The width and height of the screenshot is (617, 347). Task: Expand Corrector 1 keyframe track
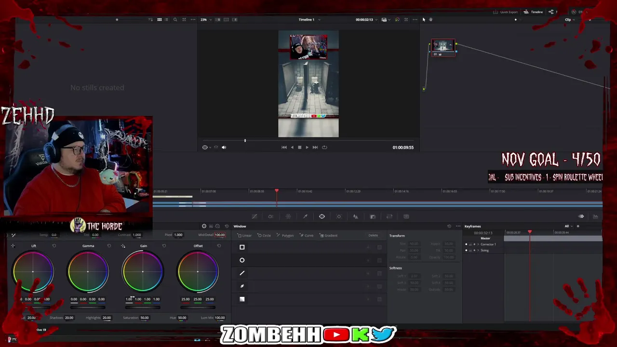pos(478,244)
